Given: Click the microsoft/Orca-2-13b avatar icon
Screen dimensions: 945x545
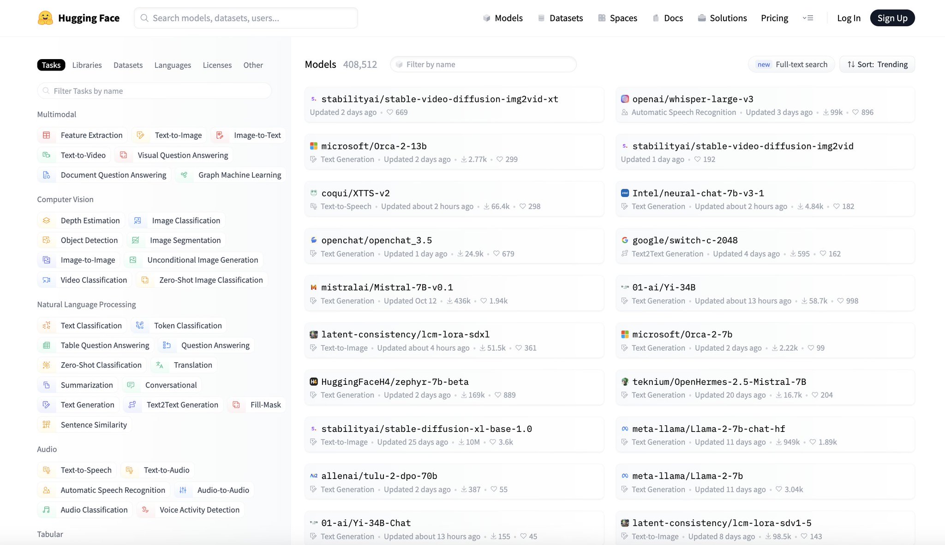Looking at the screenshot, I should (314, 146).
